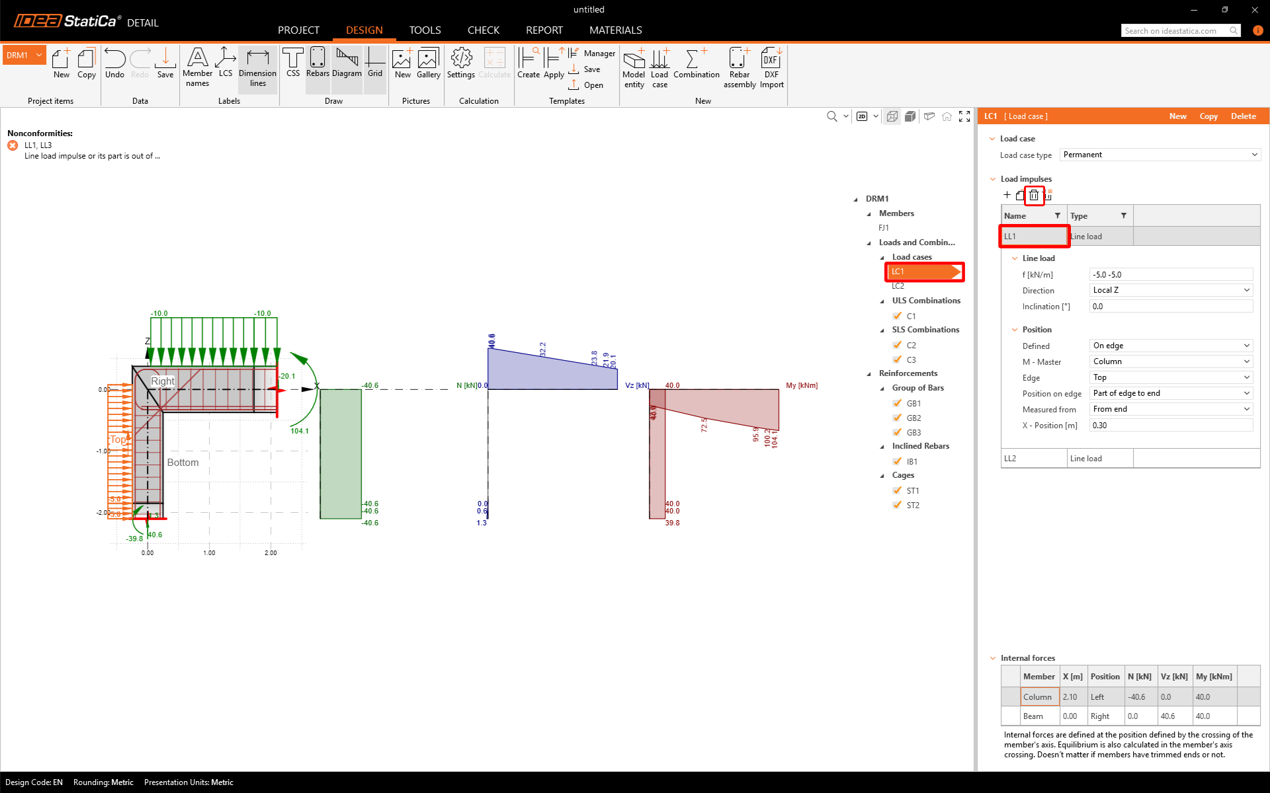Uncheck the GB1 reinforcement checkbox
This screenshot has height=793, width=1270.
click(x=898, y=403)
